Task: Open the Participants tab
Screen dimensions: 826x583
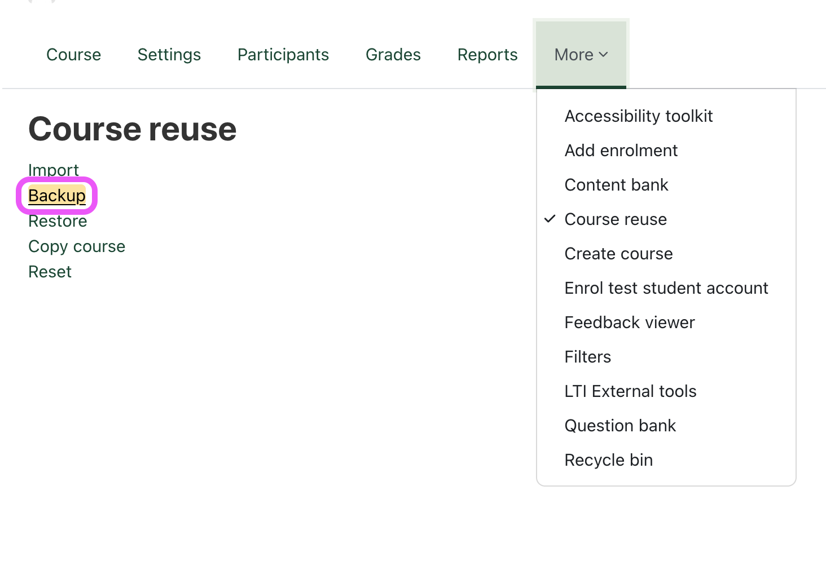Action: coord(283,54)
